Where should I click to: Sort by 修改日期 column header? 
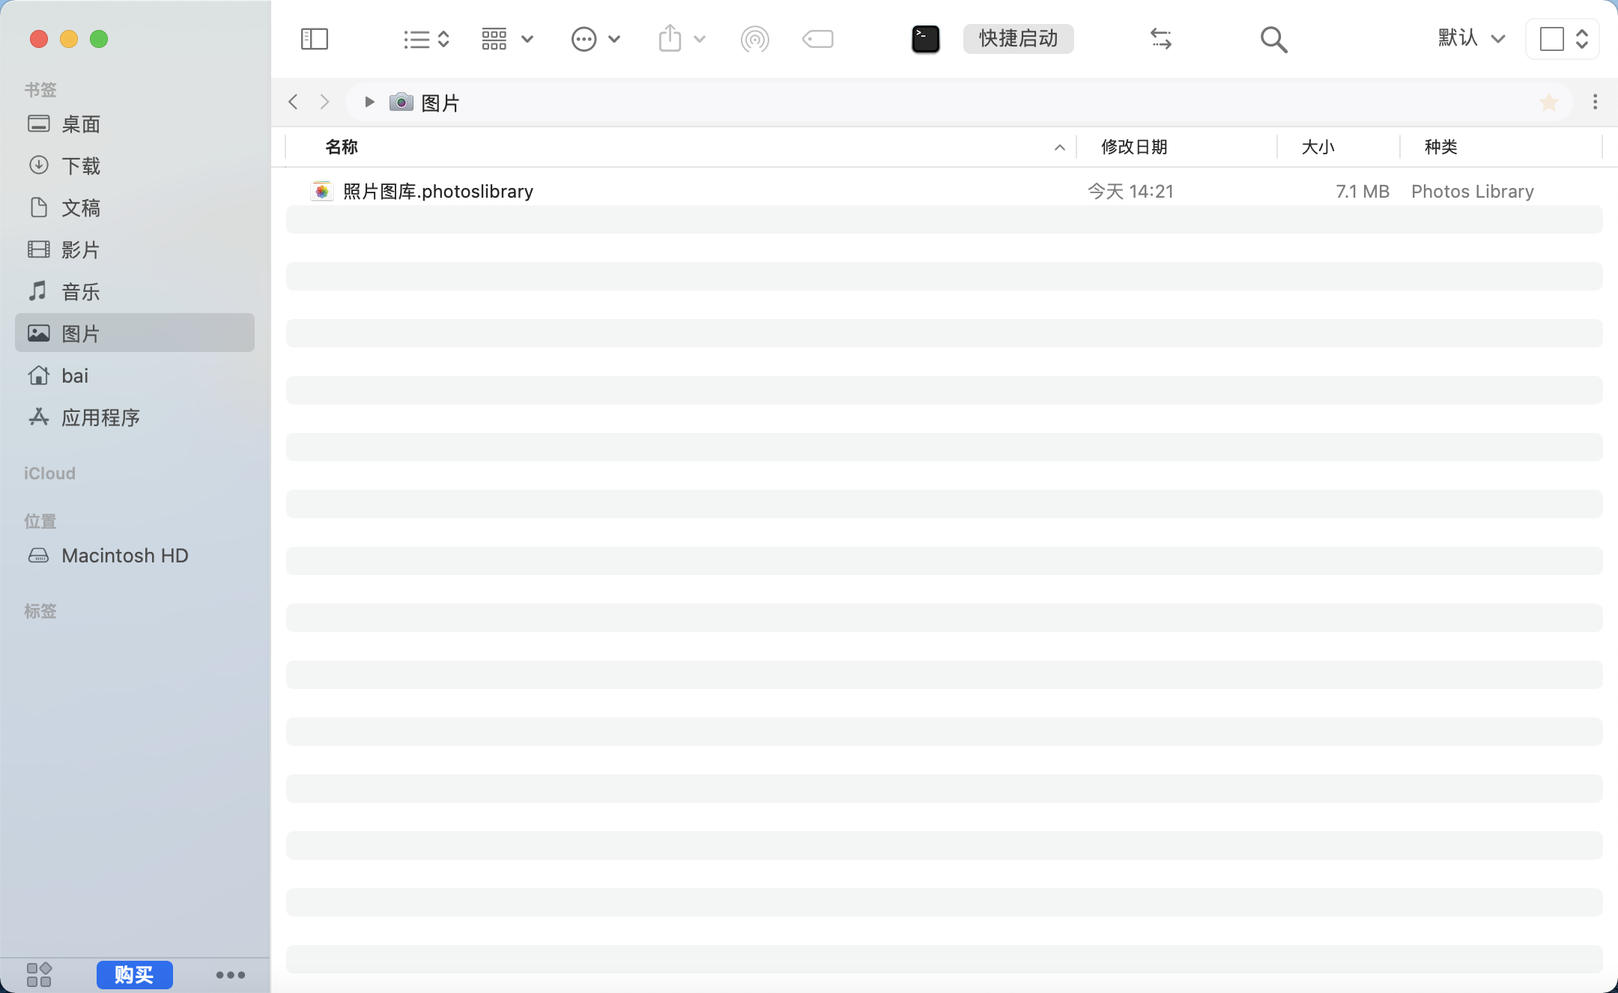click(x=1134, y=148)
